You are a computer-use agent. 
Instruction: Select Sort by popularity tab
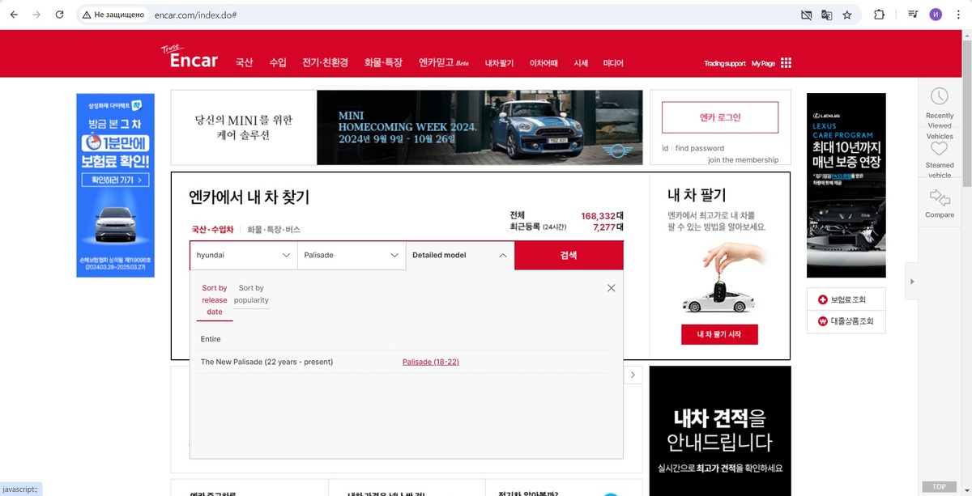coord(251,294)
